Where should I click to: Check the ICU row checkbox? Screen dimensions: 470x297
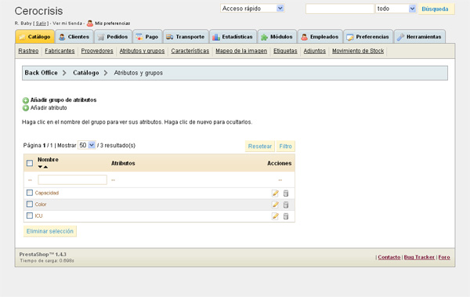tap(30, 216)
